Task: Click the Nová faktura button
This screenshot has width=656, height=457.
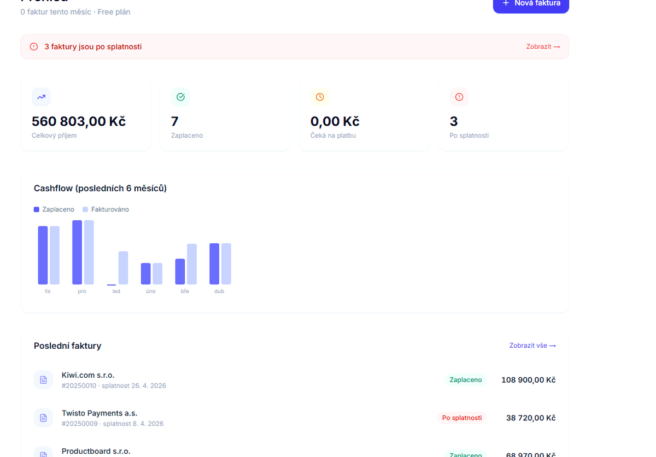Action: 531,4
